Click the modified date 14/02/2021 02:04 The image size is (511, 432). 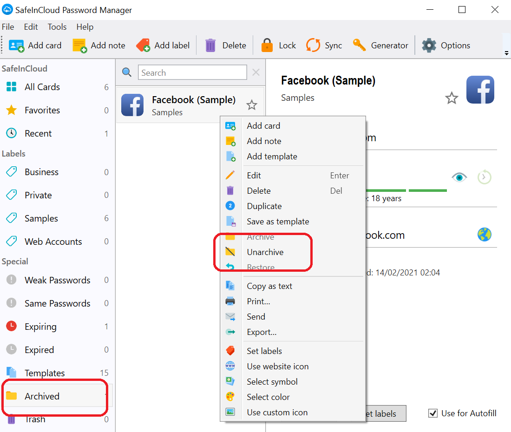pos(407,272)
